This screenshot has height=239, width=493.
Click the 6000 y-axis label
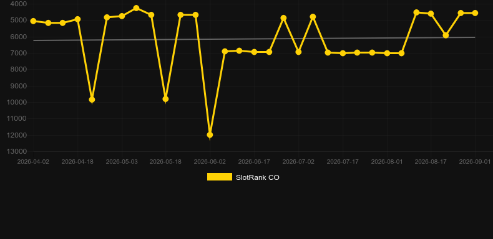click(19, 37)
